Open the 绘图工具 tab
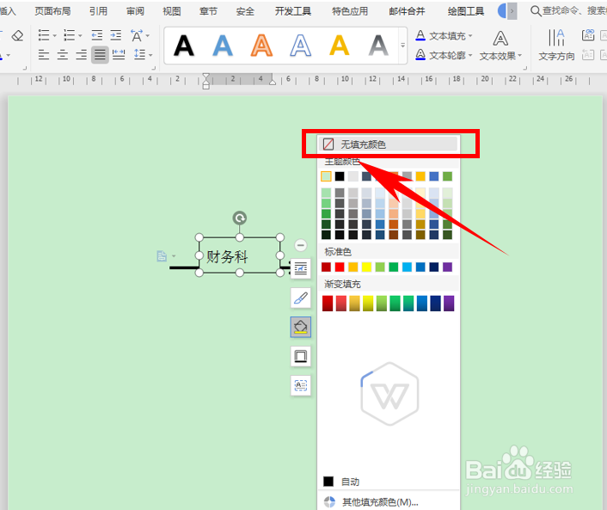607x510 pixels. [466, 11]
